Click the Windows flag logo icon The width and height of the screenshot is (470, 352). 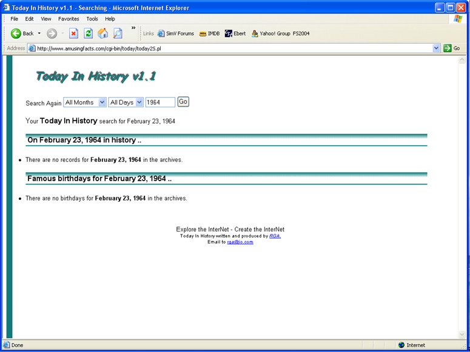click(x=458, y=19)
